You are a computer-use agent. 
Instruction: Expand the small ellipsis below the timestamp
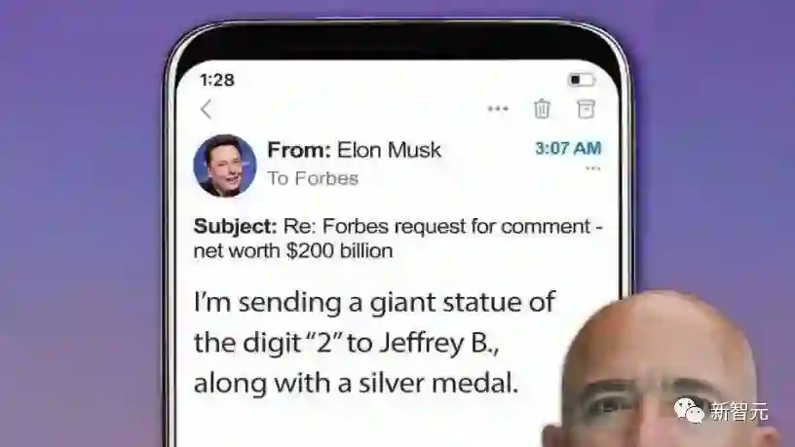coord(592,168)
